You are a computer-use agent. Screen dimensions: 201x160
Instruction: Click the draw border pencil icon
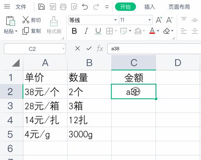pyautogui.click(x=124, y=31)
